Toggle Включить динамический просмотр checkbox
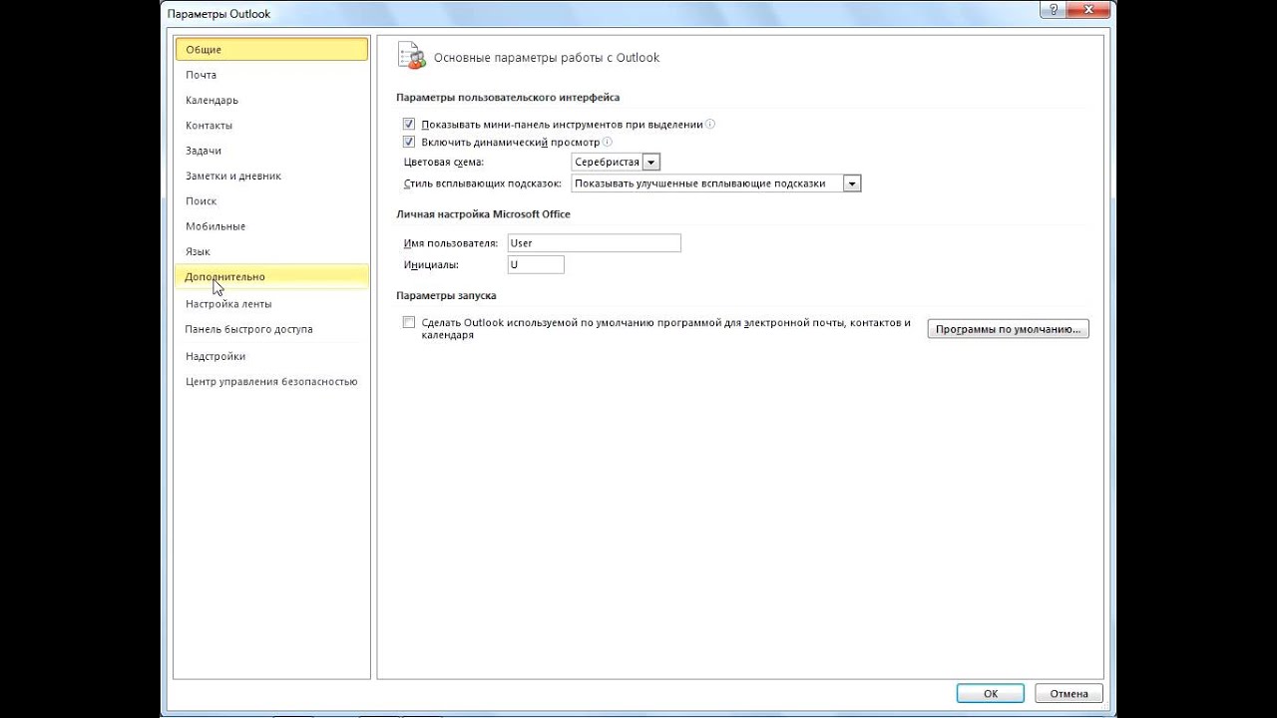The width and height of the screenshot is (1277, 718). click(x=408, y=143)
